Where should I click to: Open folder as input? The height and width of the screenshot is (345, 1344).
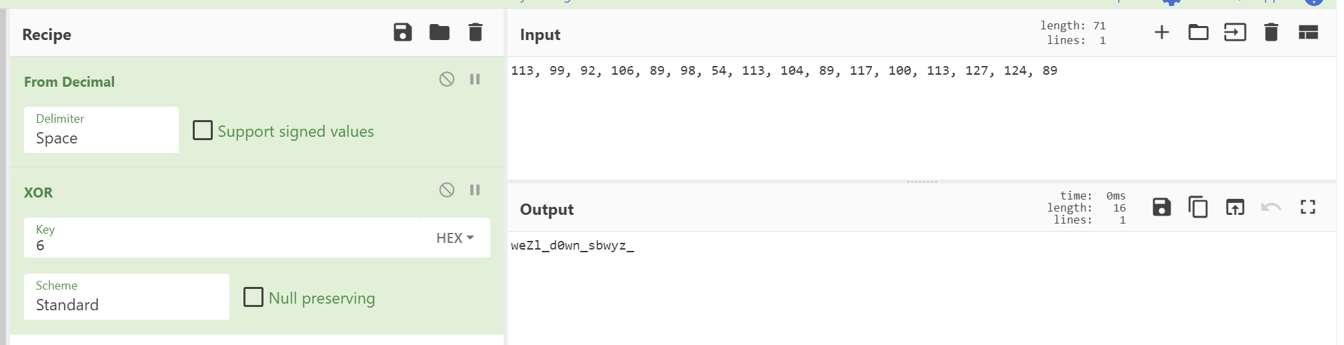click(1198, 32)
